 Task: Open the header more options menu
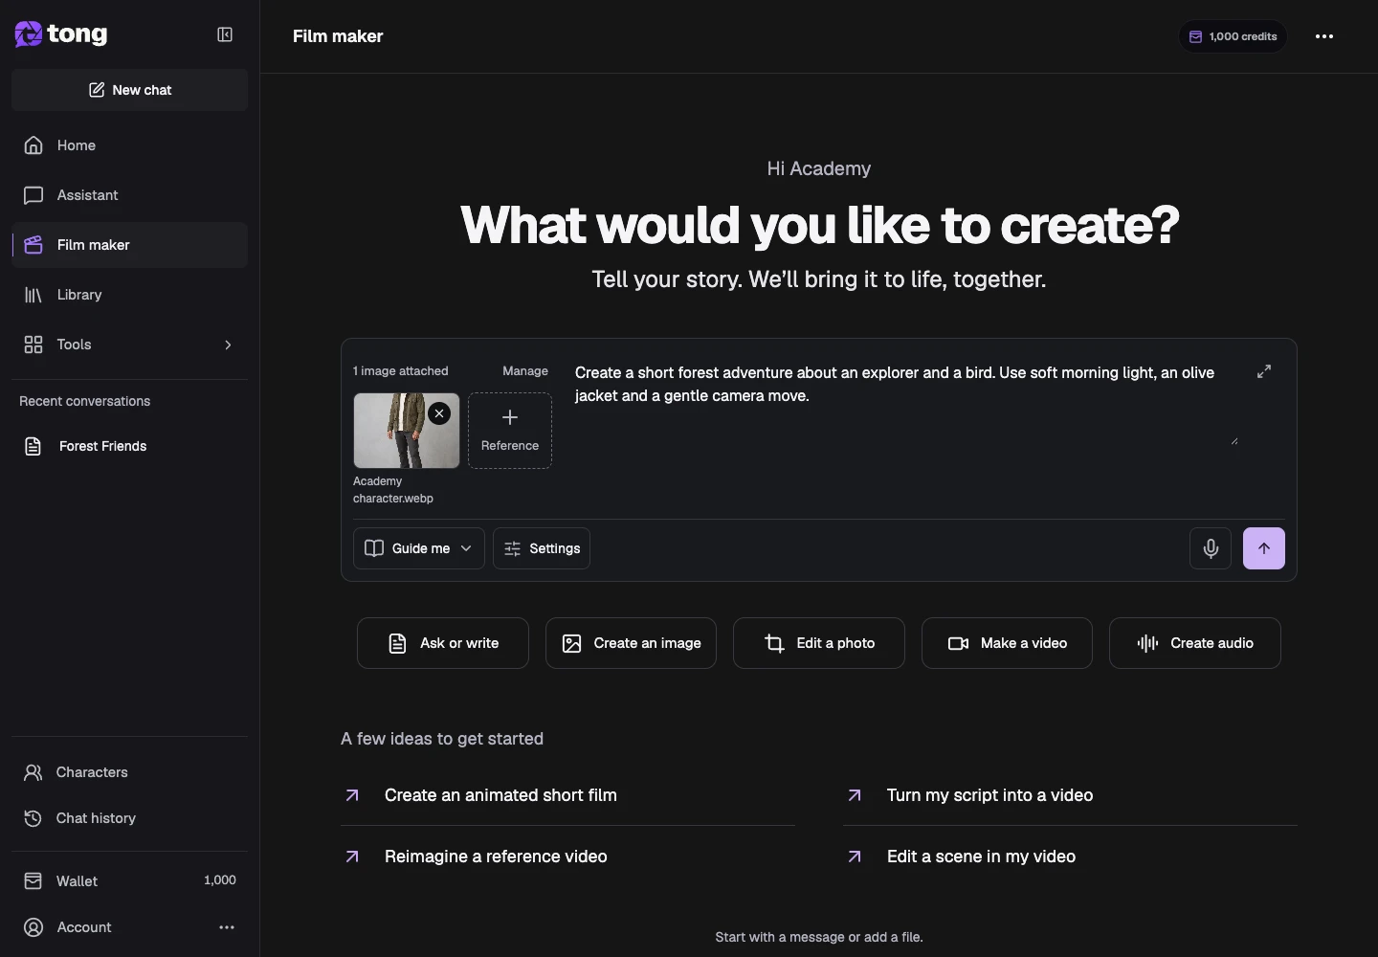point(1324,36)
